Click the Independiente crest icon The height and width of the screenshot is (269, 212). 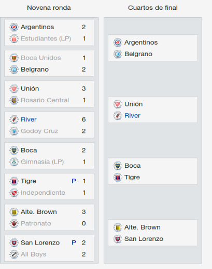coord(14,193)
